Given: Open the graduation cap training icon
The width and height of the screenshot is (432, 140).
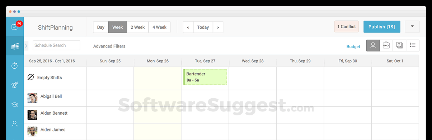Looking at the screenshot, I should pyautogui.click(x=15, y=104).
